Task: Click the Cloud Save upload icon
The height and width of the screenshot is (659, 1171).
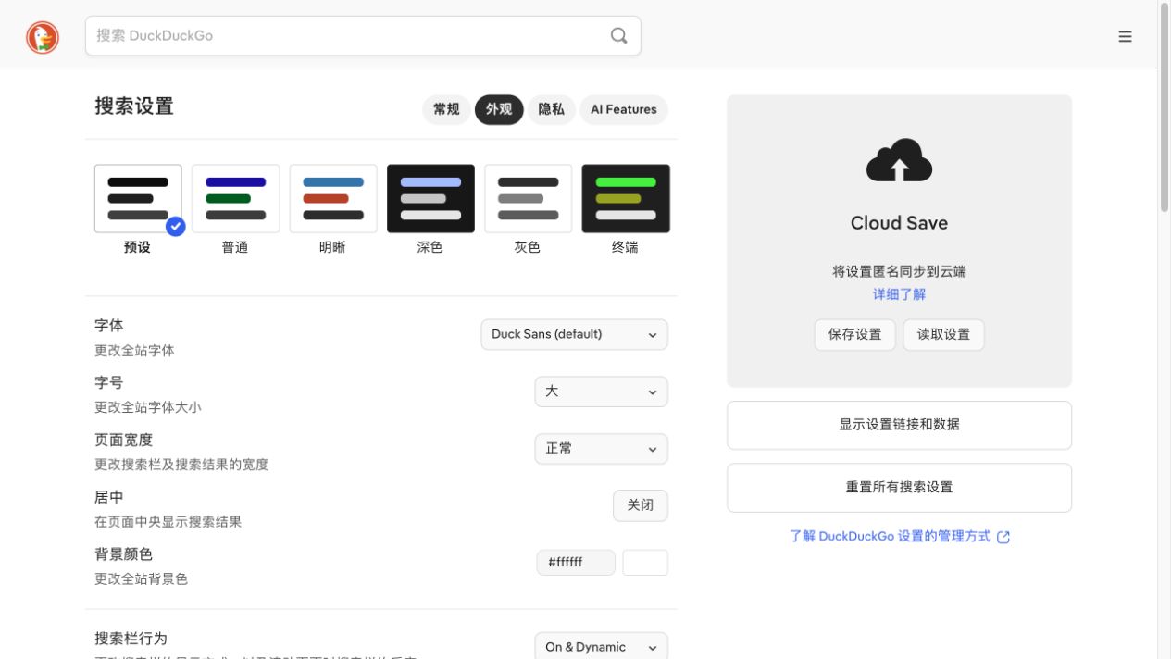Action: (899, 160)
